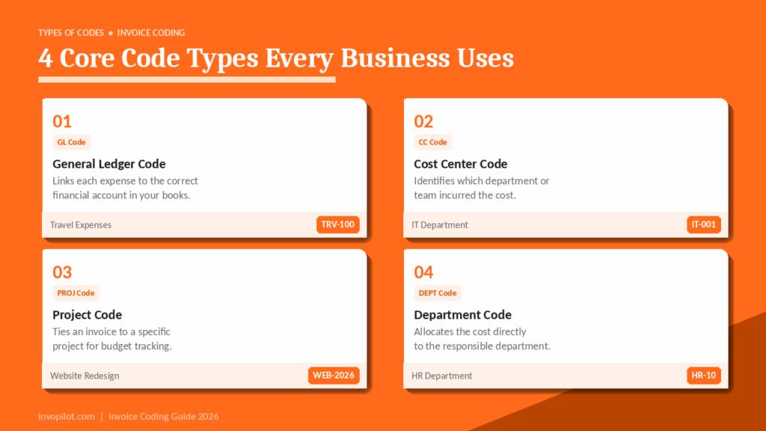Toggle the GL Code tag
This screenshot has height=431, width=766.
click(x=71, y=141)
